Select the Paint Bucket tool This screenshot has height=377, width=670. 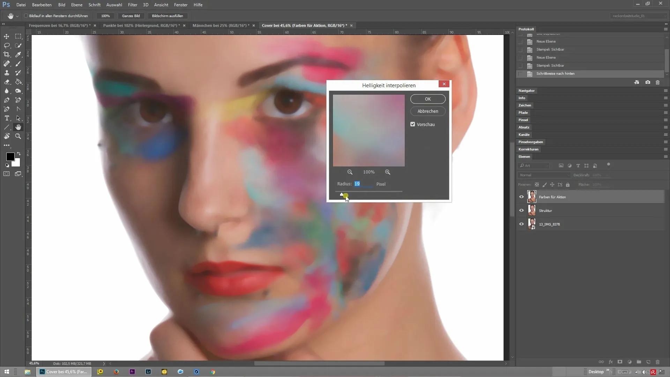(x=18, y=82)
